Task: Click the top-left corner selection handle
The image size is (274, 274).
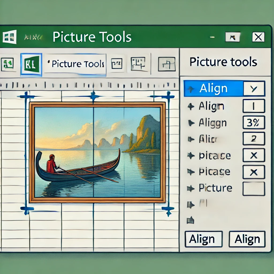Action: (26, 96)
